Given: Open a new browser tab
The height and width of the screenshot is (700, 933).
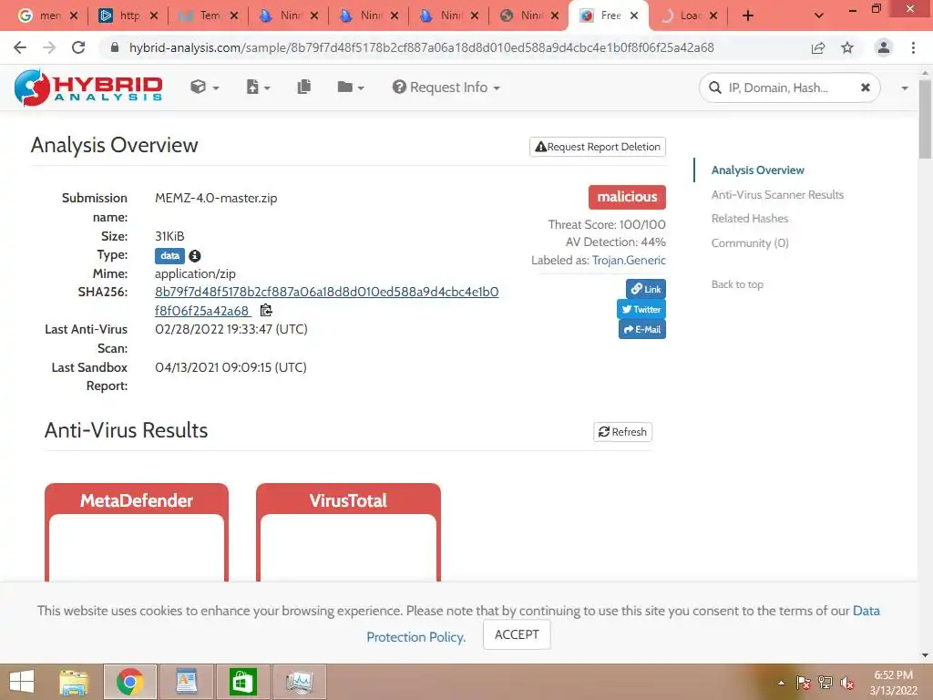Looking at the screenshot, I should click(x=748, y=15).
